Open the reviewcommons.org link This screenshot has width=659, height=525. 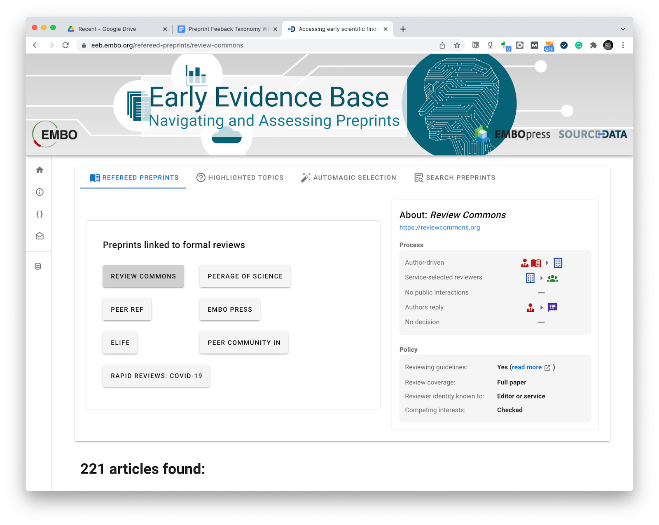(x=439, y=227)
